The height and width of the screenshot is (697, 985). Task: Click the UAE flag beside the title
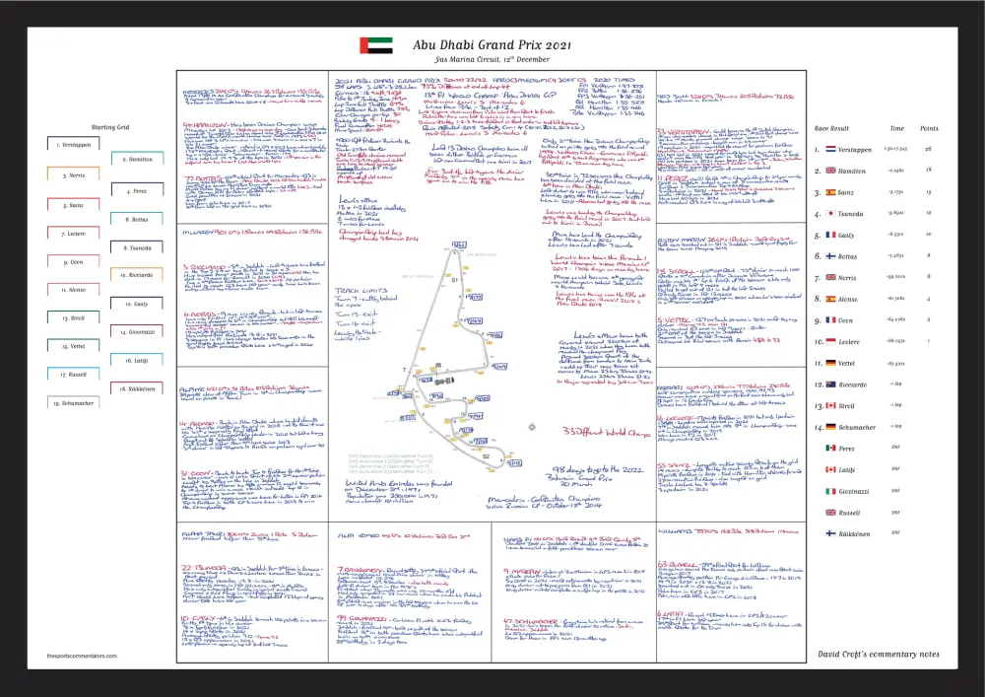pos(376,45)
